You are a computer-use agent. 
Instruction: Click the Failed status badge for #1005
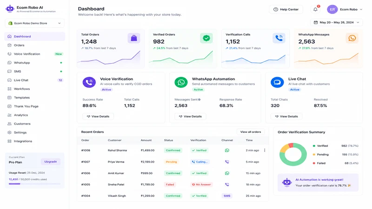tap(170, 184)
